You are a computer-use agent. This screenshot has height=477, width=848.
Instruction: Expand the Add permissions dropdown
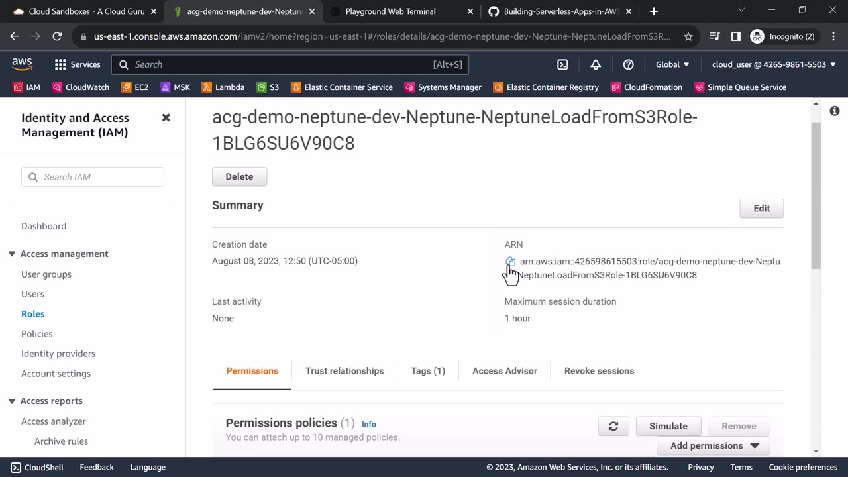coord(714,445)
